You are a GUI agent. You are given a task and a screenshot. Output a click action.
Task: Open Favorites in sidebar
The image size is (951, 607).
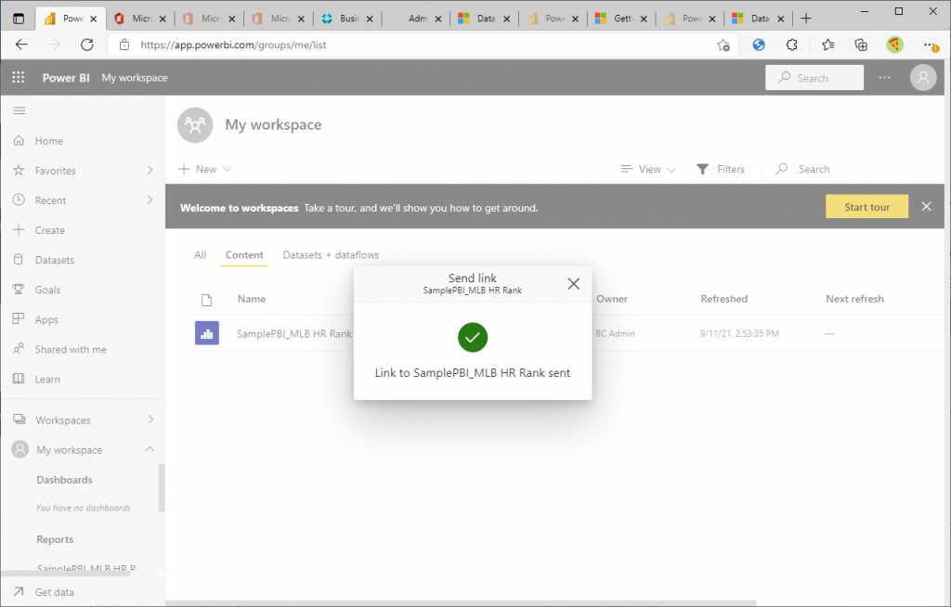point(55,171)
